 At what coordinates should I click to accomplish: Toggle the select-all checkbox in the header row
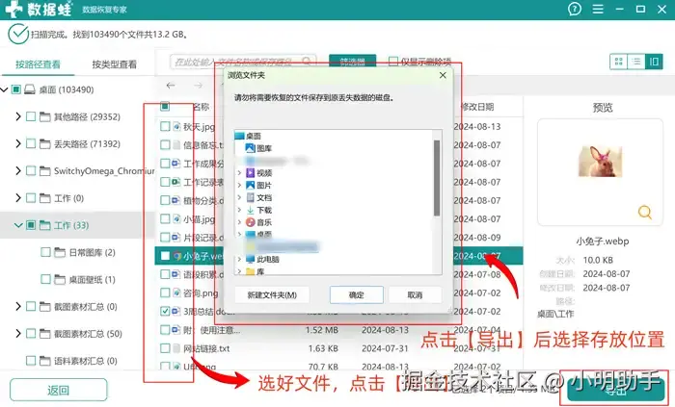coord(165,106)
